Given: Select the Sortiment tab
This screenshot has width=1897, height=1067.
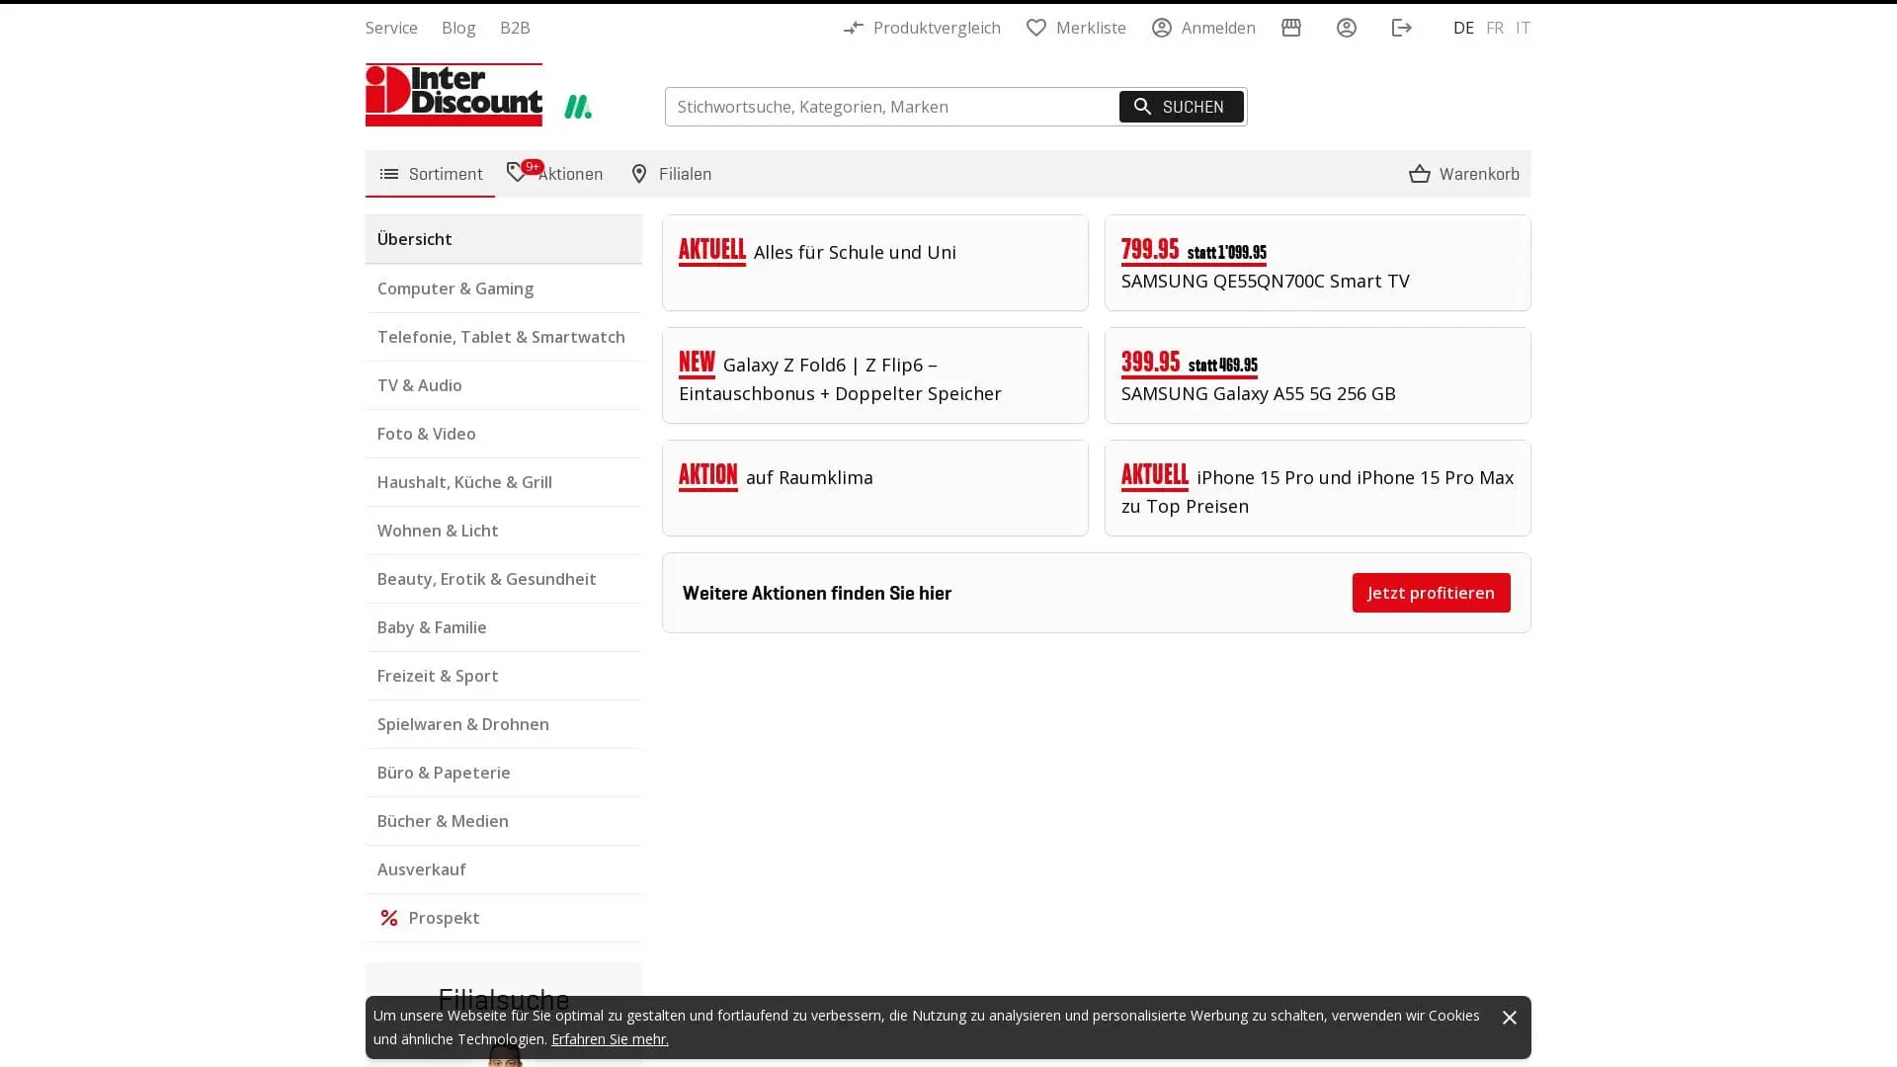Looking at the screenshot, I should click(x=430, y=174).
